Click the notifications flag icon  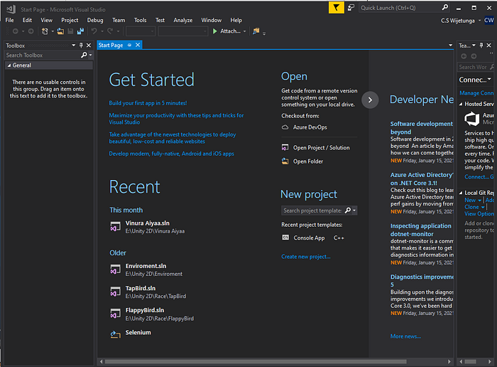(x=336, y=8)
